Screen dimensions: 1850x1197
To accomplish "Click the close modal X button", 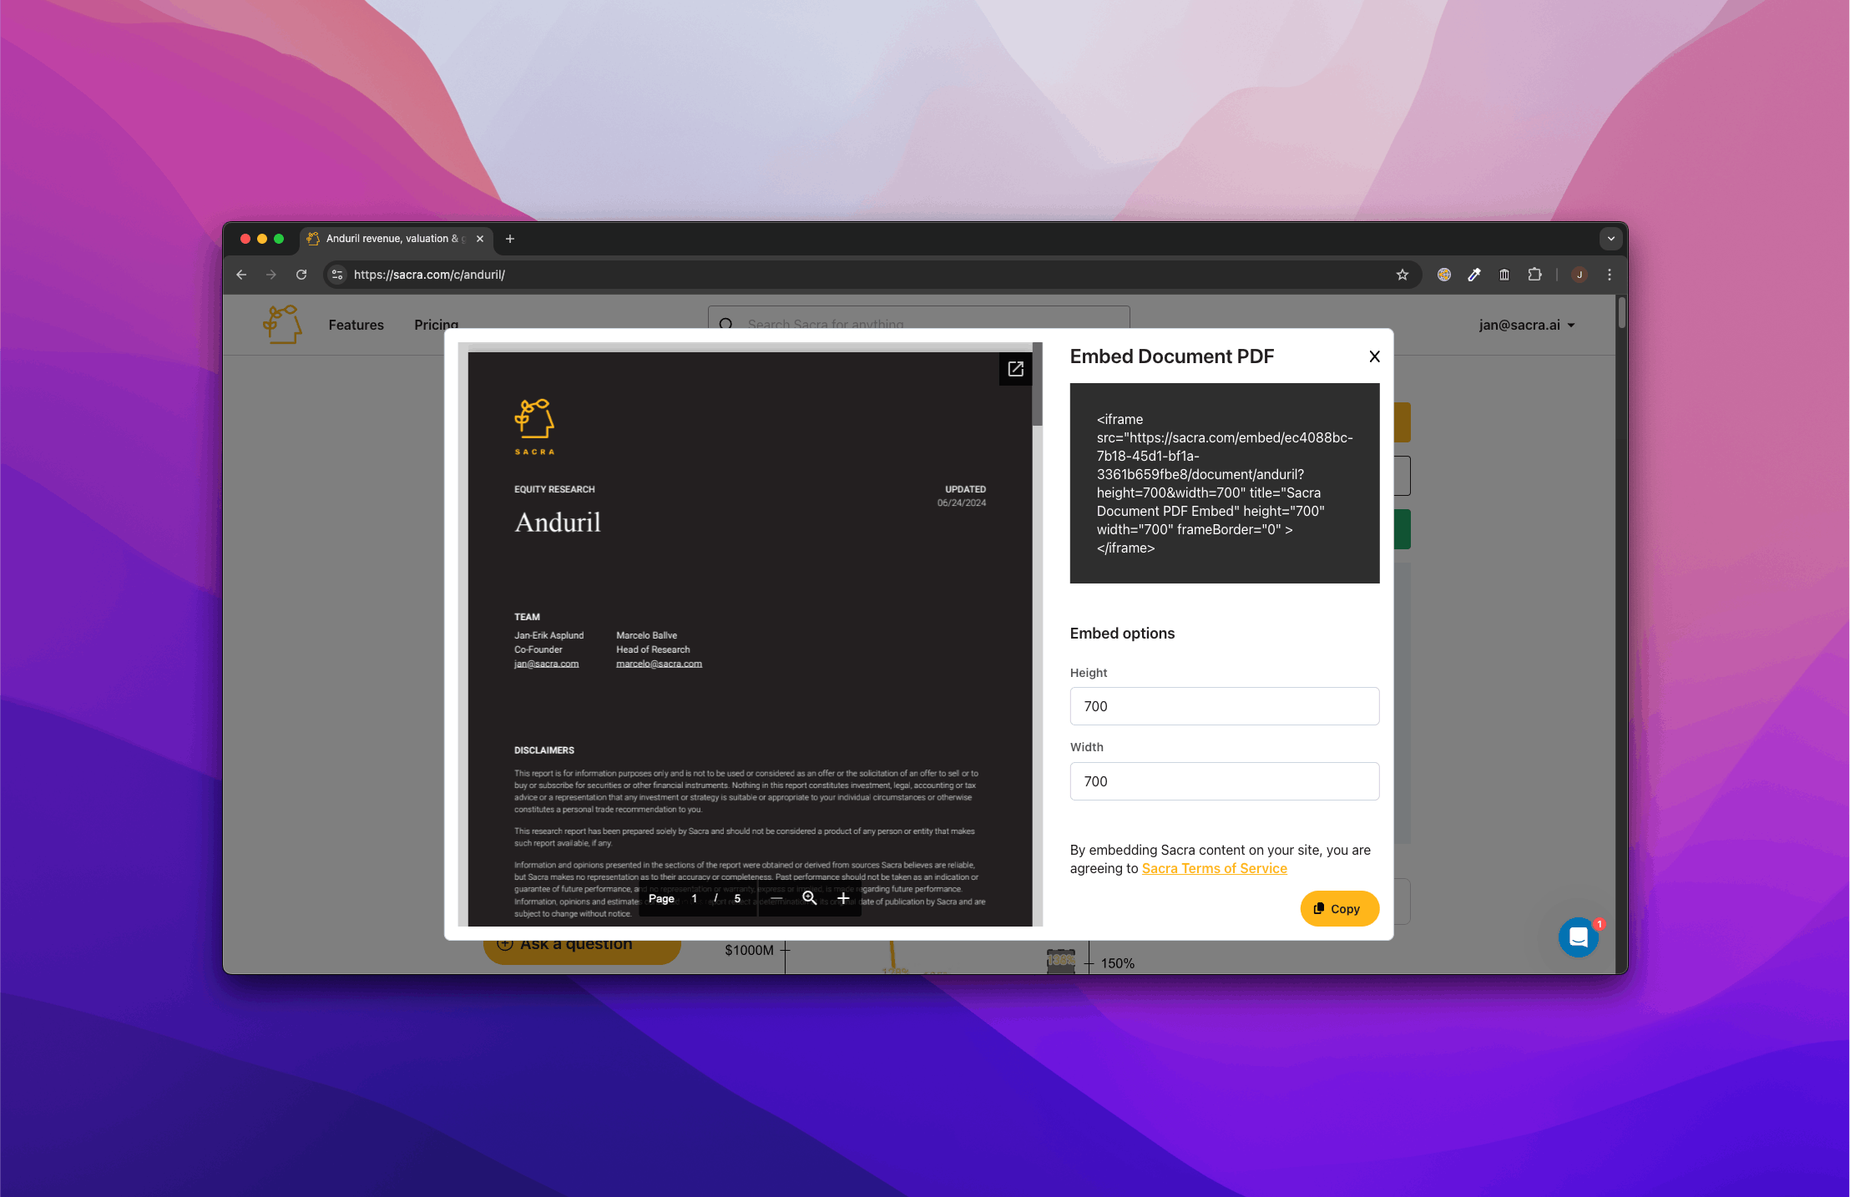I will click(x=1375, y=356).
